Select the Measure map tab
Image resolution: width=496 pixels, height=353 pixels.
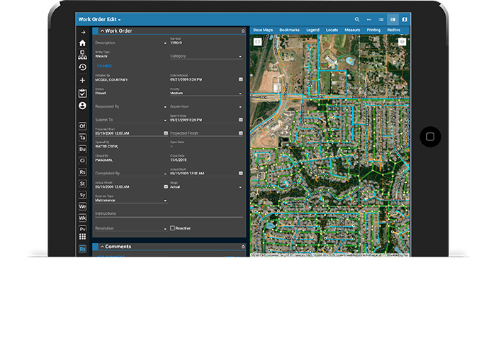352,31
